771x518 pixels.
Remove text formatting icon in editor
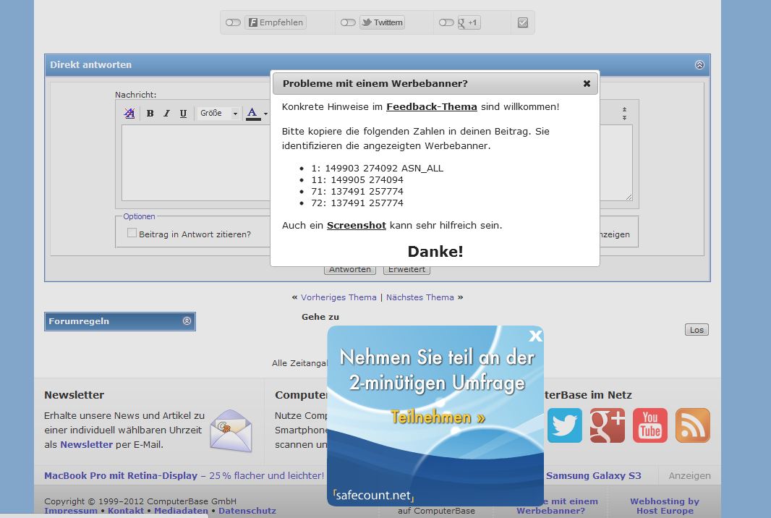click(129, 113)
